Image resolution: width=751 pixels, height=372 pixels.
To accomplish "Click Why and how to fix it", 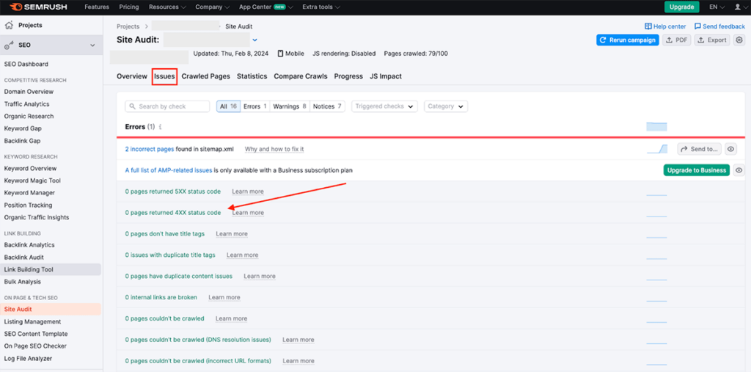I will (x=274, y=149).
